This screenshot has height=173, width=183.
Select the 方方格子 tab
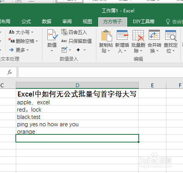112,22
